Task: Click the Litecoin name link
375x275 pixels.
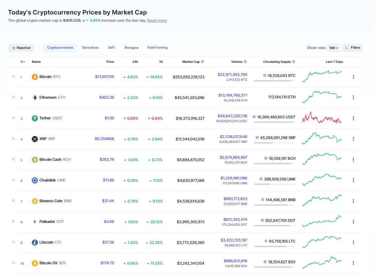Action: 46,243
